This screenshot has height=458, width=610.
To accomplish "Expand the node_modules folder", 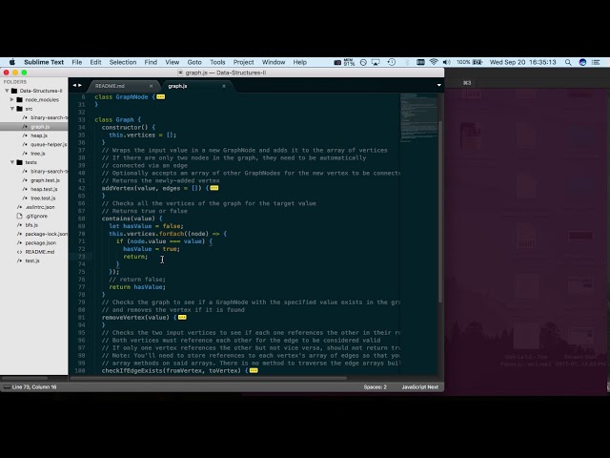I will [12, 99].
